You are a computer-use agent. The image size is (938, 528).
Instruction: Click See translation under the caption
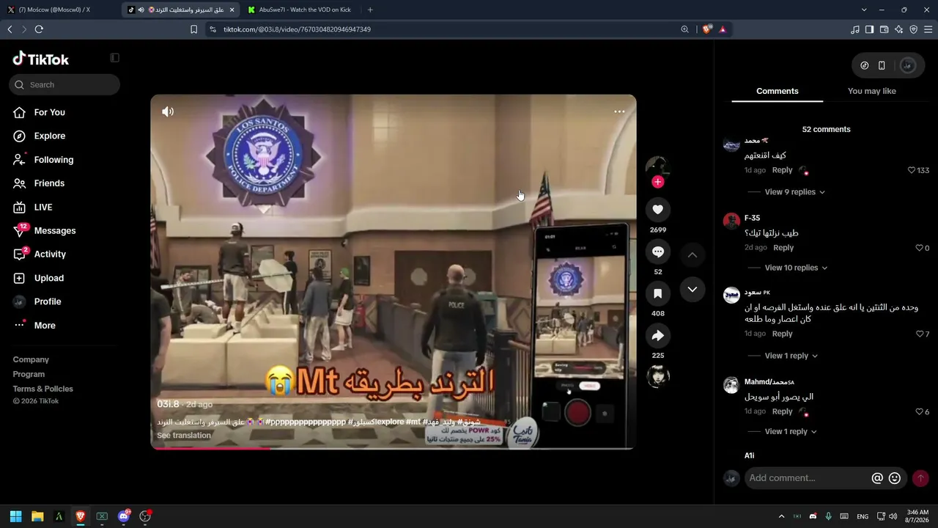point(184,436)
